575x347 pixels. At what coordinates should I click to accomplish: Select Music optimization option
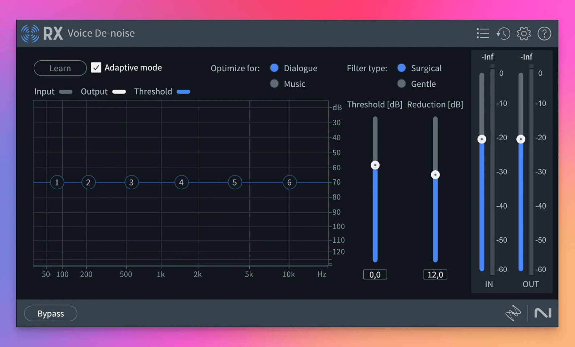pos(274,84)
